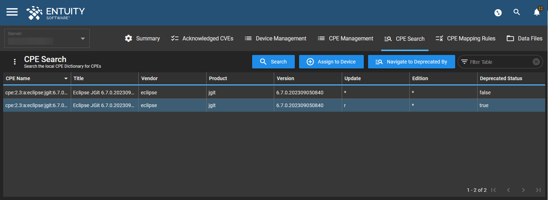Open the data transfer status icon
Viewport: 548px width, 200px height.
(498, 13)
